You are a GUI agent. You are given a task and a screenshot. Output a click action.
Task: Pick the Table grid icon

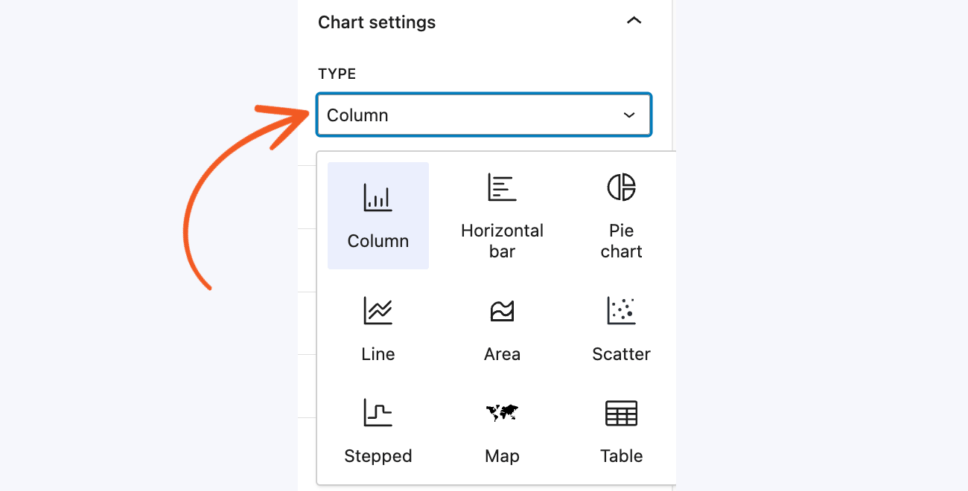621,412
